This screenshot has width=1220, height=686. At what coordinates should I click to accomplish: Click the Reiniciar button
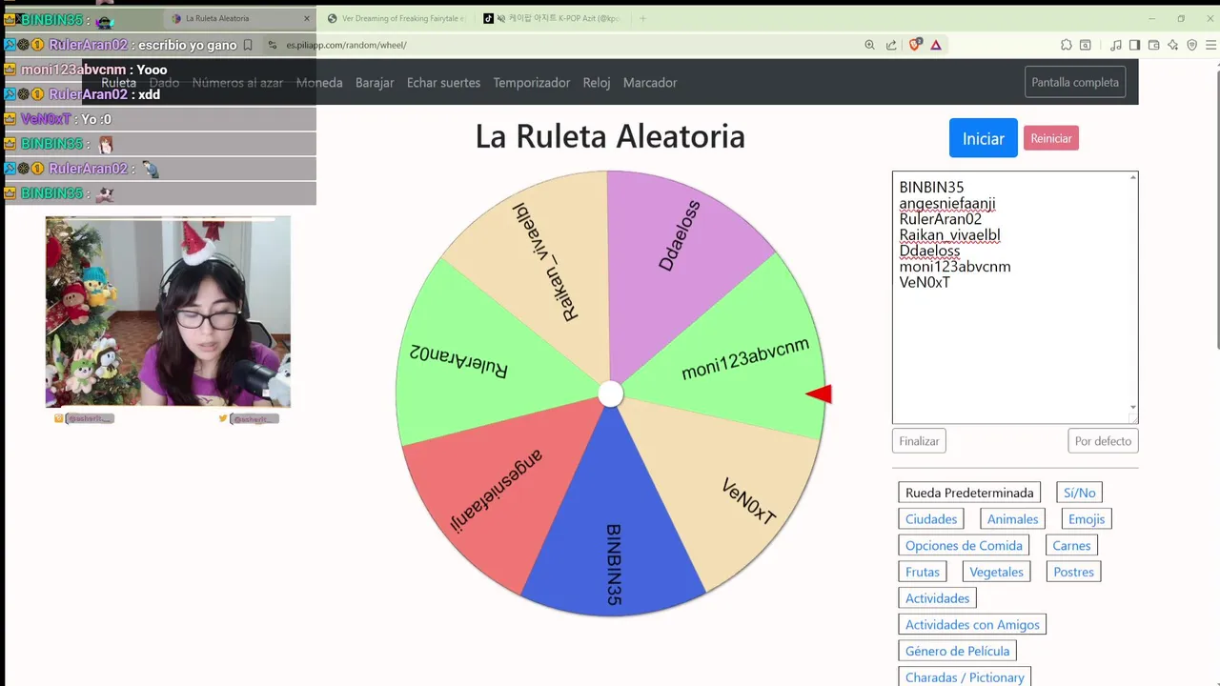[1051, 138]
